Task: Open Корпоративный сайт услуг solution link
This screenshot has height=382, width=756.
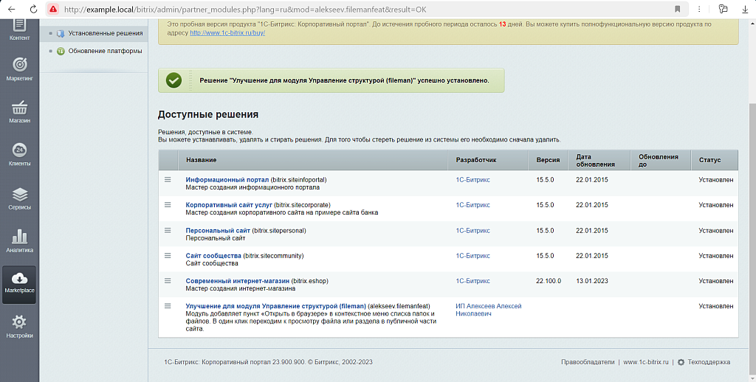Action: [229, 204]
